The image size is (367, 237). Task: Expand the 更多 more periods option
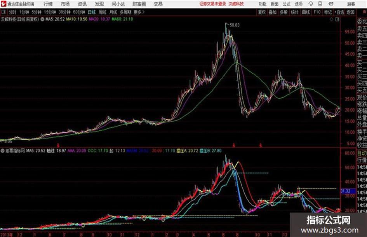point(139,12)
